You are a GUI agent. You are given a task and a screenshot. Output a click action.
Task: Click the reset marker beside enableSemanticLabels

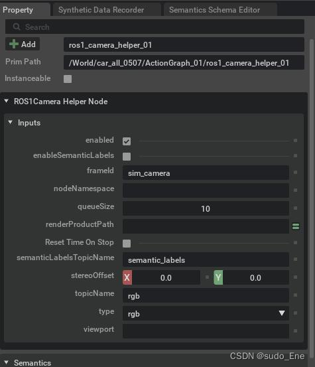(x=295, y=156)
